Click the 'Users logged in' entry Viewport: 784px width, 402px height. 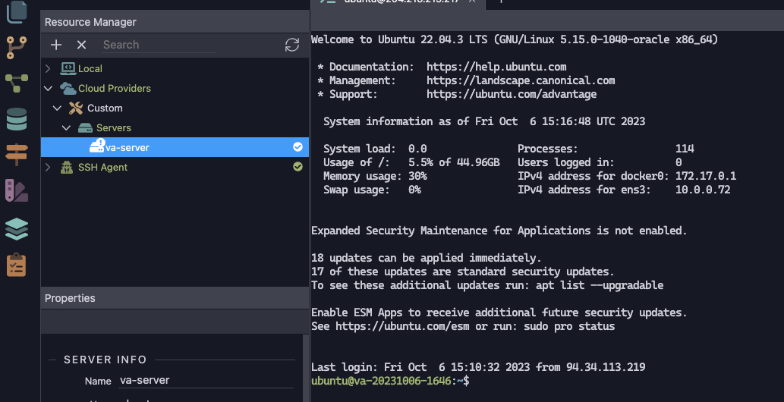[x=600, y=162]
